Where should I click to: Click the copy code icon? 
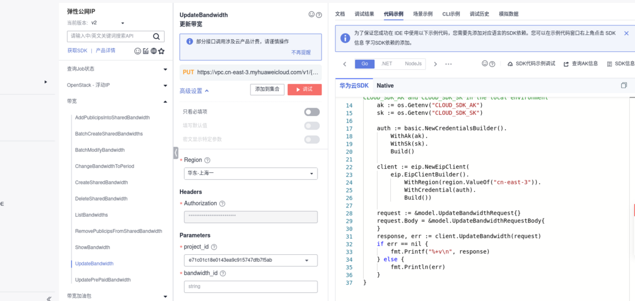coord(623,86)
